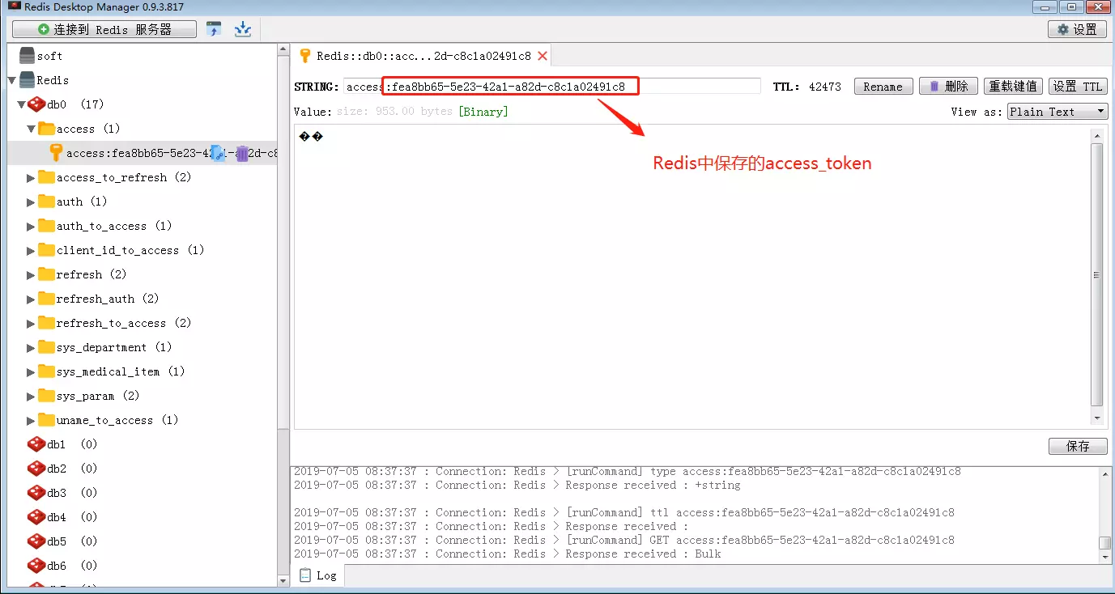The height and width of the screenshot is (594, 1115).
Task: Select the db5 database icon
Action: point(36,541)
